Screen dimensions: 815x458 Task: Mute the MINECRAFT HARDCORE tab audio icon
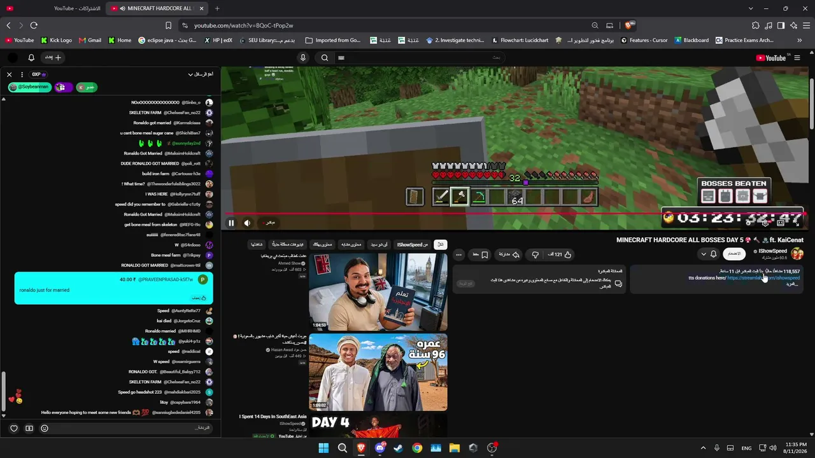pos(122,8)
